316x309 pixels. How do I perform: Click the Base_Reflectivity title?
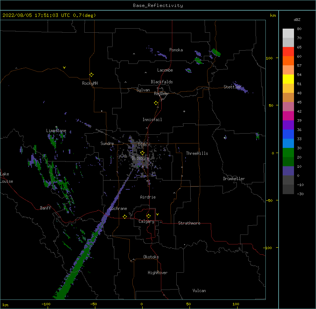(x=158, y=6)
